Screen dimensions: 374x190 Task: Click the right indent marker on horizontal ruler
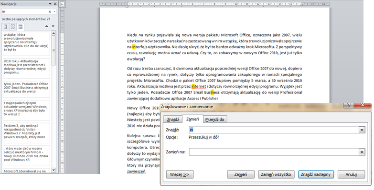point(302,4)
